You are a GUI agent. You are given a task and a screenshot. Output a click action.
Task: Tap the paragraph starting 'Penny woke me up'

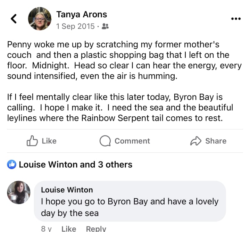[x=118, y=61]
